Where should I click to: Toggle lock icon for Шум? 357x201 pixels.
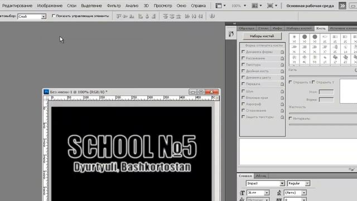[x=282, y=92]
